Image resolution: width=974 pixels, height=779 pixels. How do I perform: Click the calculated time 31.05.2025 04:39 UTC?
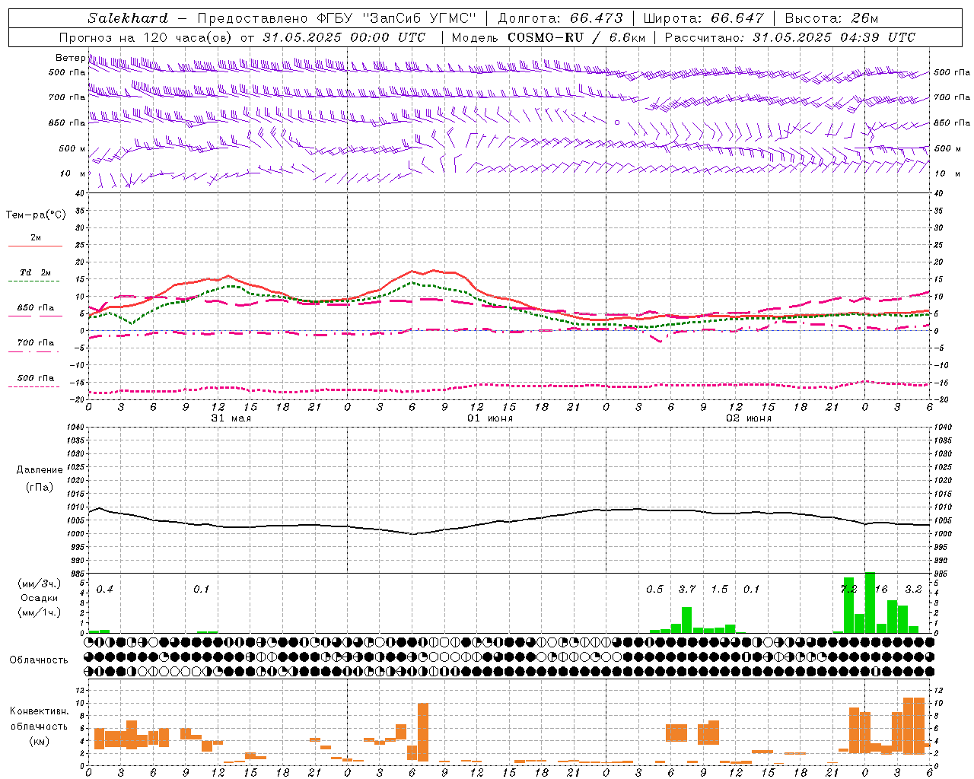pos(834,37)
